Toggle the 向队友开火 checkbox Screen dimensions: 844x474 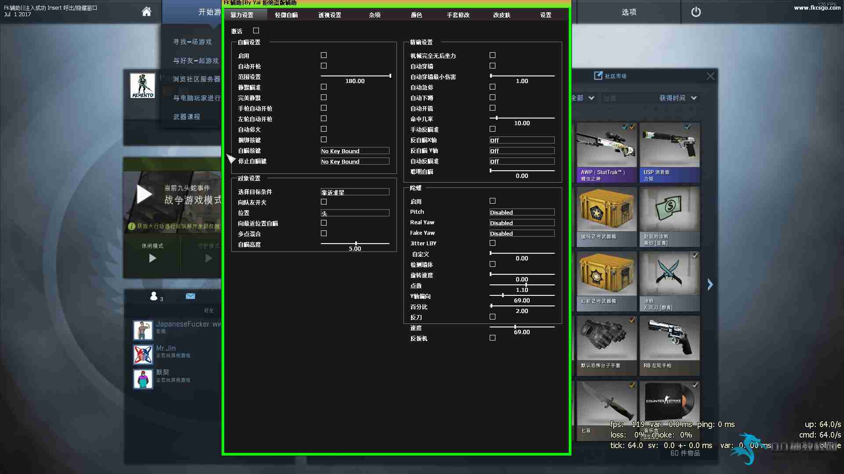tap(324, 202)
